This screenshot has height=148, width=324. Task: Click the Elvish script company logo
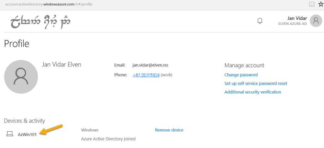[40, 21]
